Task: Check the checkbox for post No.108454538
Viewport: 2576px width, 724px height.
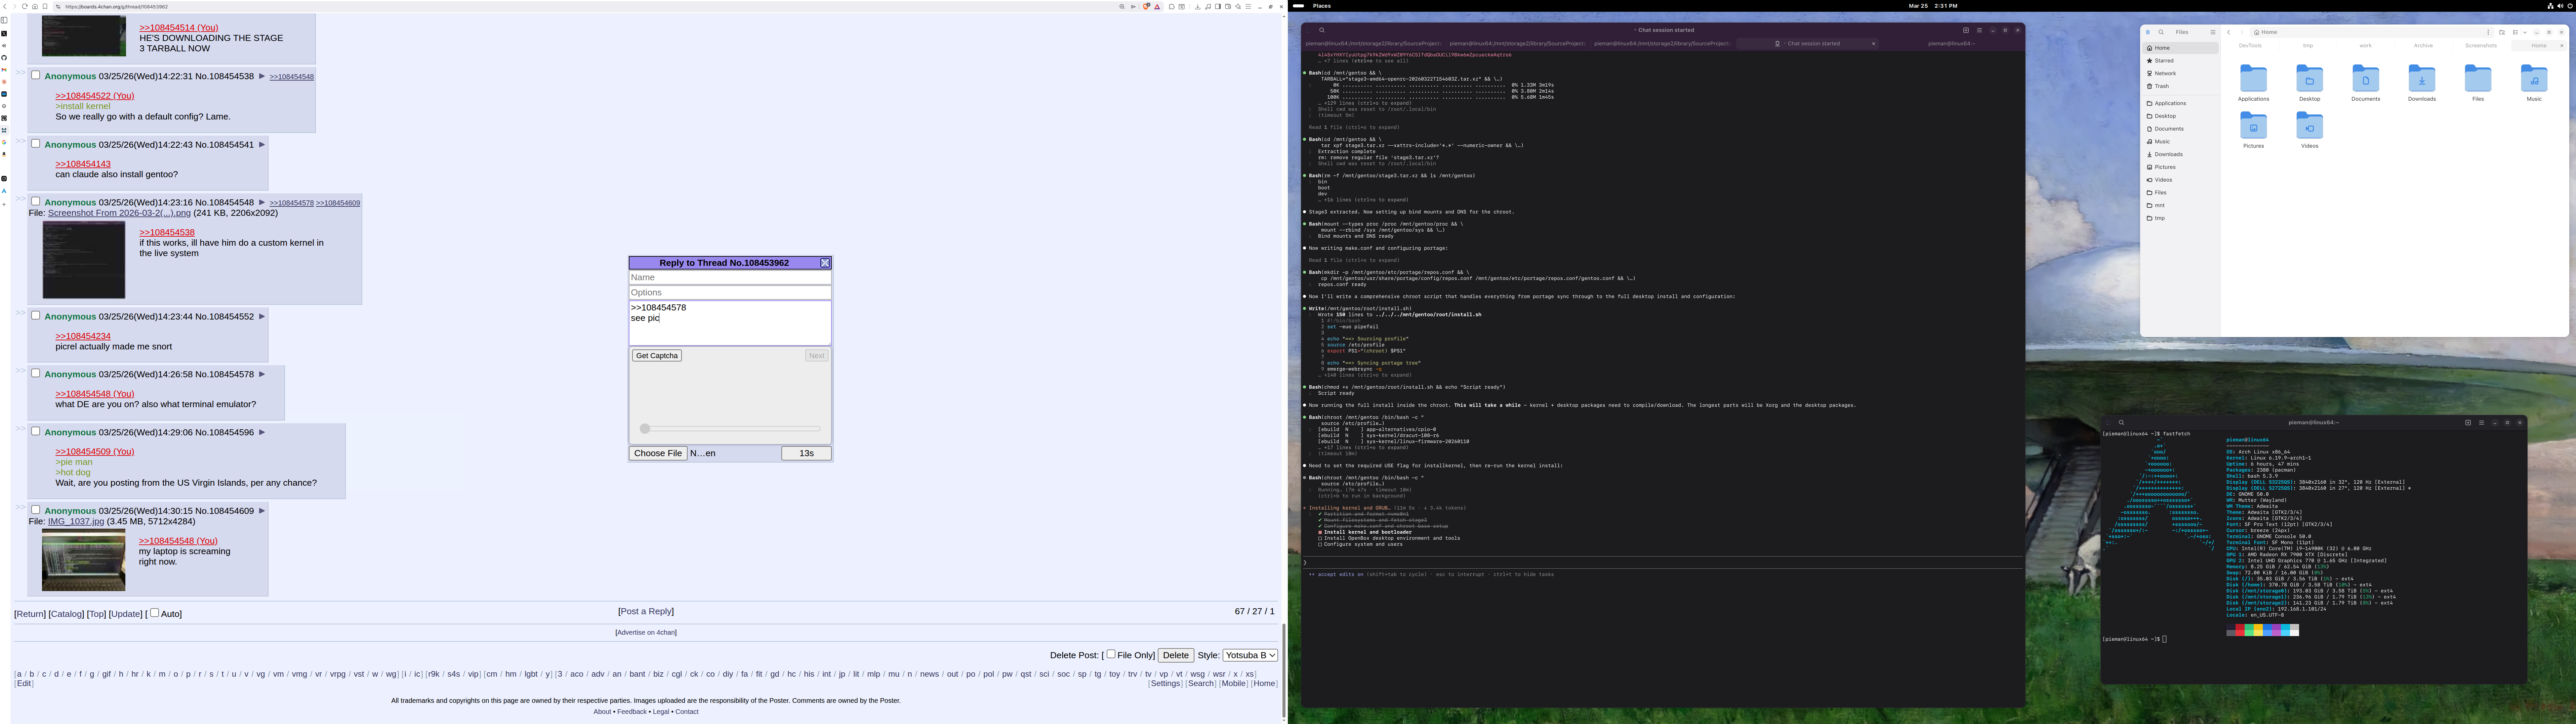Action: [x=36, y=75]
